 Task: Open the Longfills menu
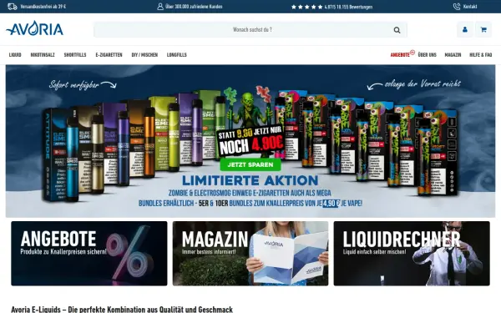[177, 55]
